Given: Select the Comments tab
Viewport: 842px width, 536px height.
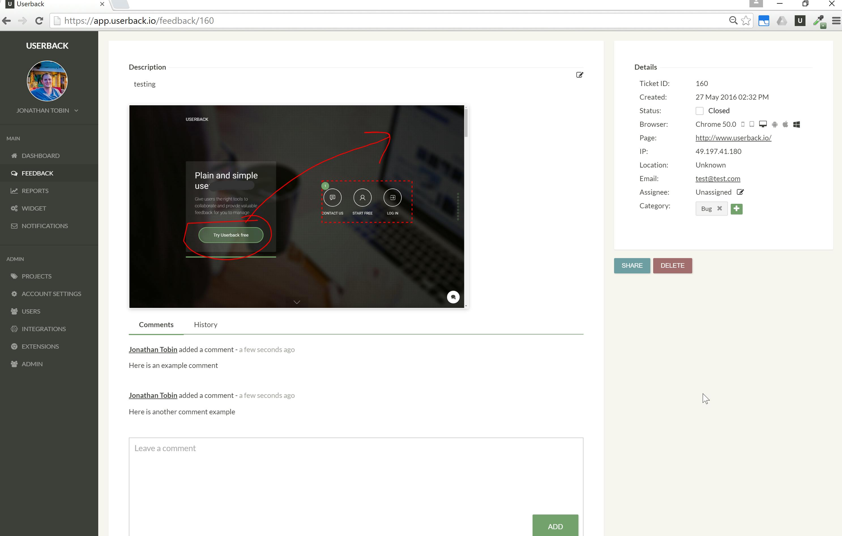Looking at the screenshot, I should coord(156,325).
